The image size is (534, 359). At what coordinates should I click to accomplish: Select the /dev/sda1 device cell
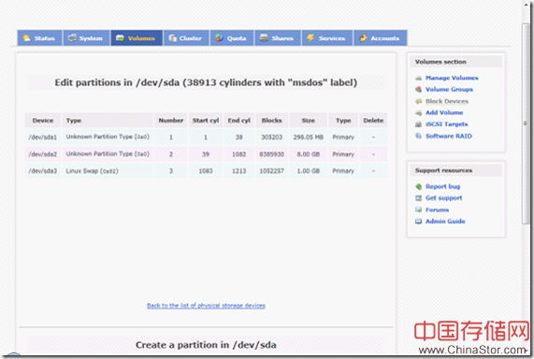43,136
